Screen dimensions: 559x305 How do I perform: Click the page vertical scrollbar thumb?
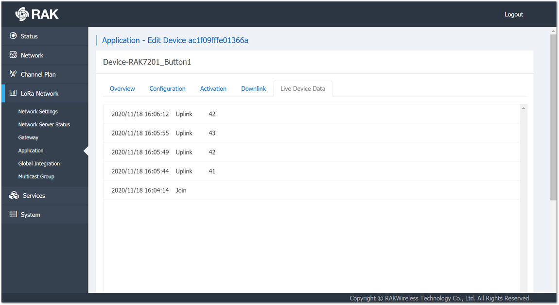click(553, 118)
